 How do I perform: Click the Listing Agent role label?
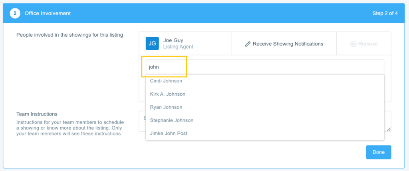pos(178,47)
